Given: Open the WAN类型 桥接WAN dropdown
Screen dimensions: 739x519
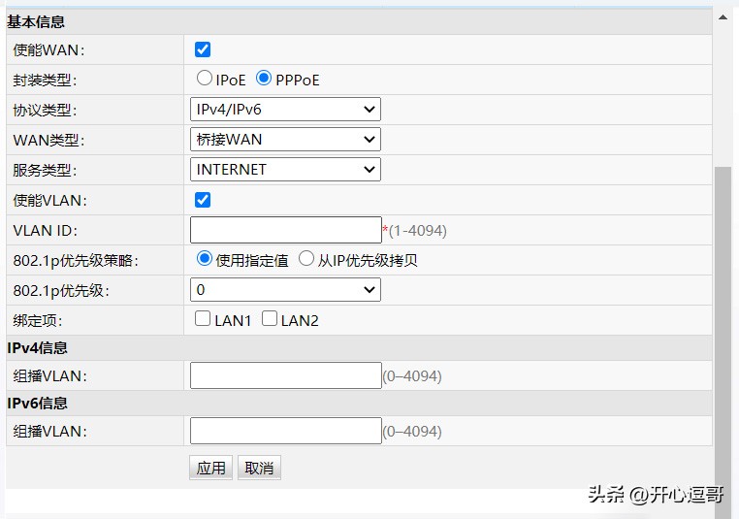Looking at the screenshot, I should coord(285,140).
